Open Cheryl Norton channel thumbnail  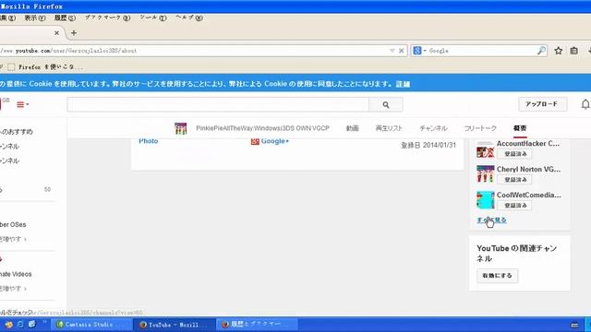point(485,174)
